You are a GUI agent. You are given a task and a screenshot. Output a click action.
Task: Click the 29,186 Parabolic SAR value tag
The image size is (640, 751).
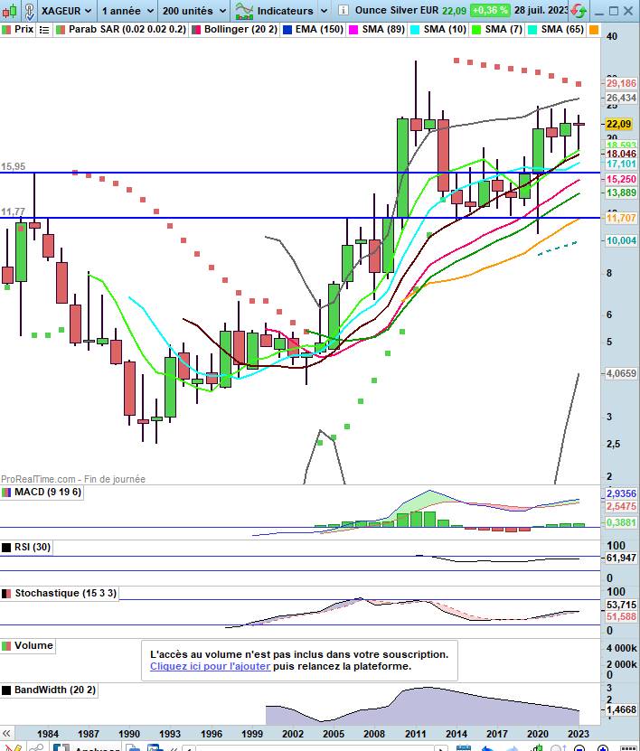[621, 83]
